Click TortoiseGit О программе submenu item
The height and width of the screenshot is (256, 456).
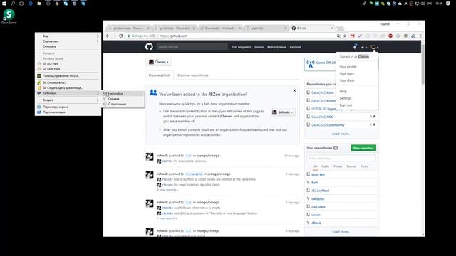pyautogui.click(x=123, y=104)
